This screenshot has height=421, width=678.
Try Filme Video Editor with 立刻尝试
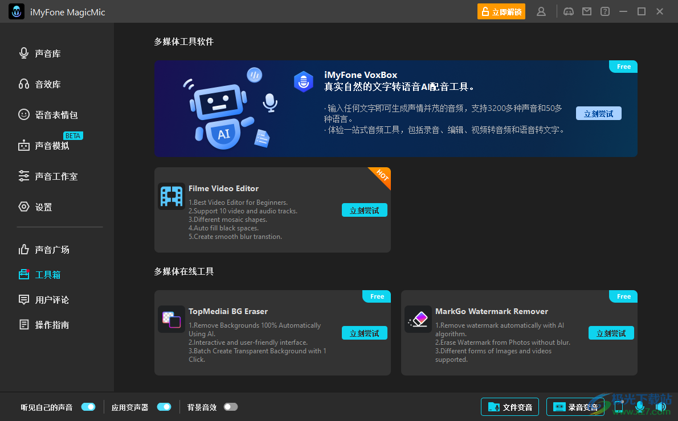365,210
